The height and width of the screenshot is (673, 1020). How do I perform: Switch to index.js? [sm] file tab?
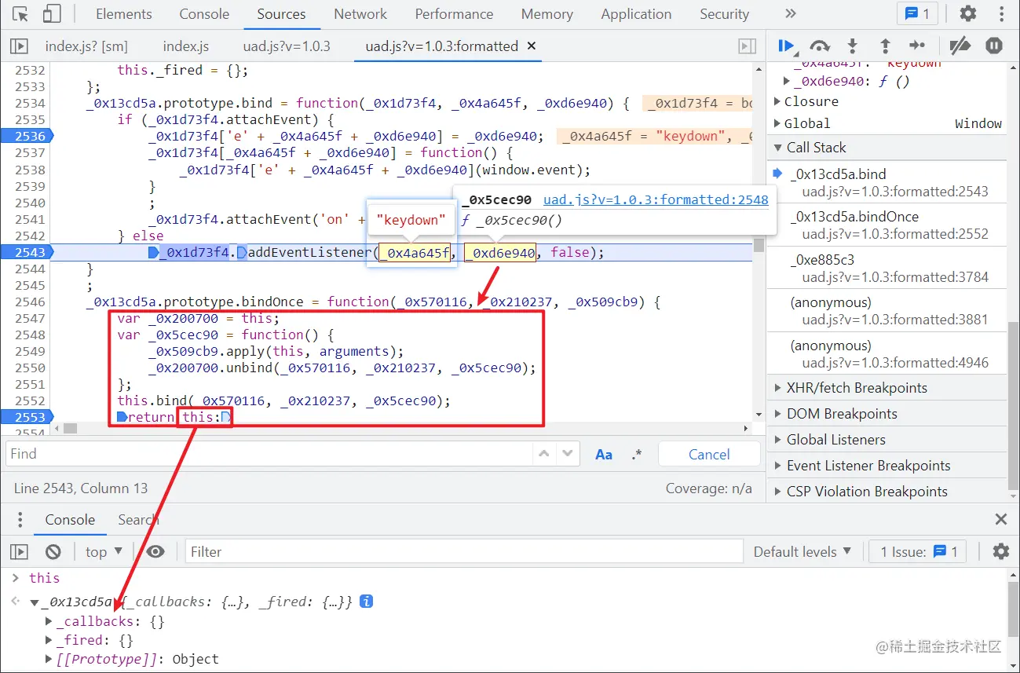[x=86, y=46]
